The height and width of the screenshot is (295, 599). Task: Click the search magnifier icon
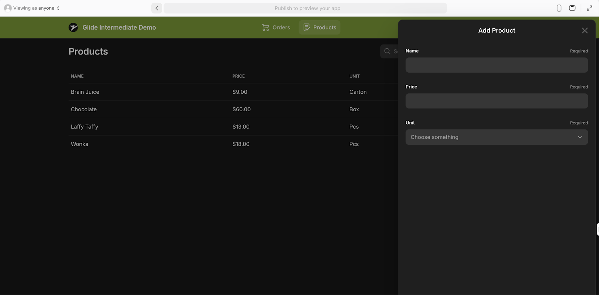[x=387, y=51]
